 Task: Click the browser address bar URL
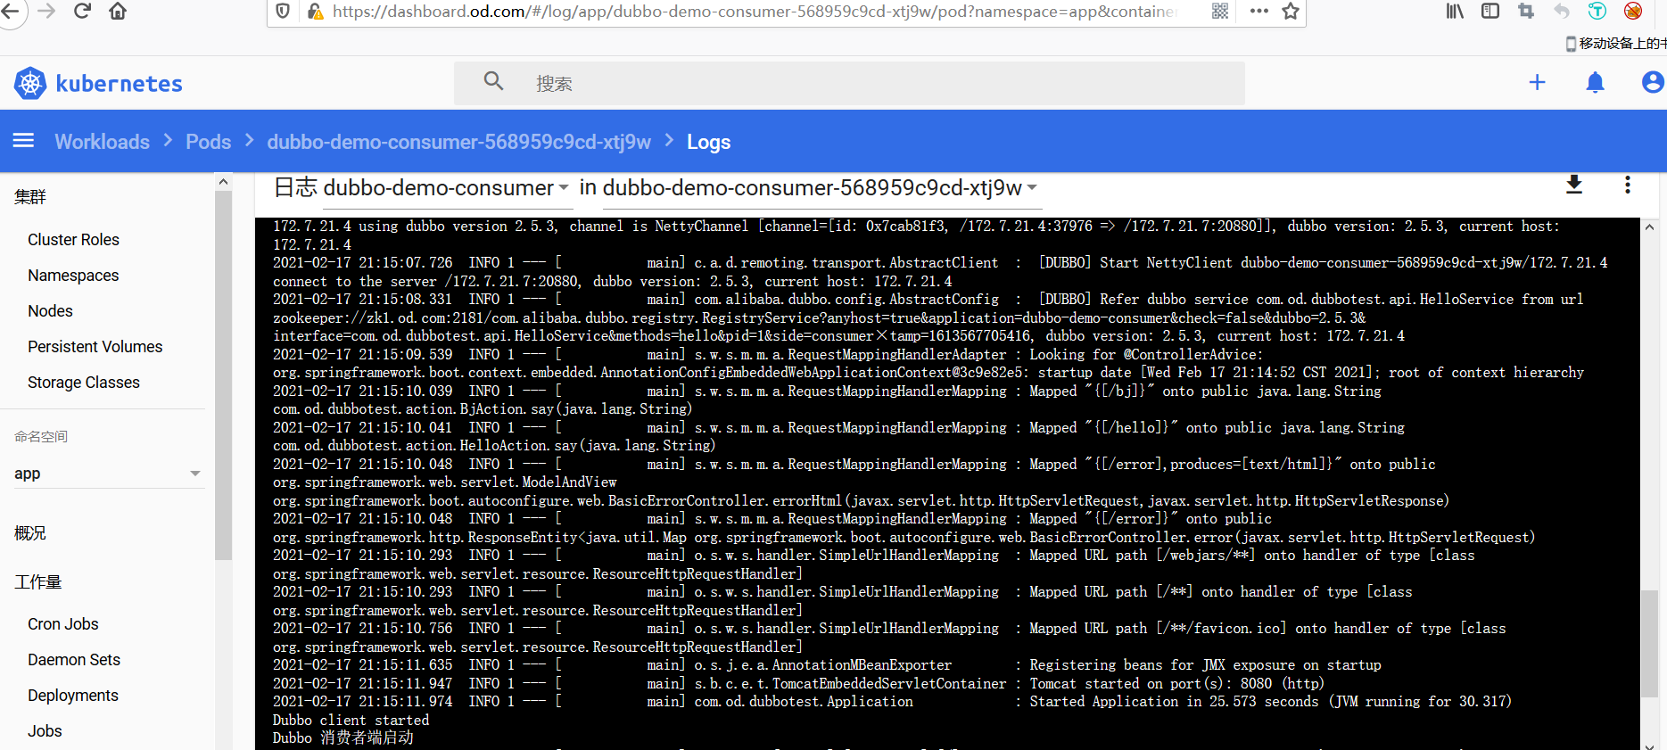click(x=754, y=12)
